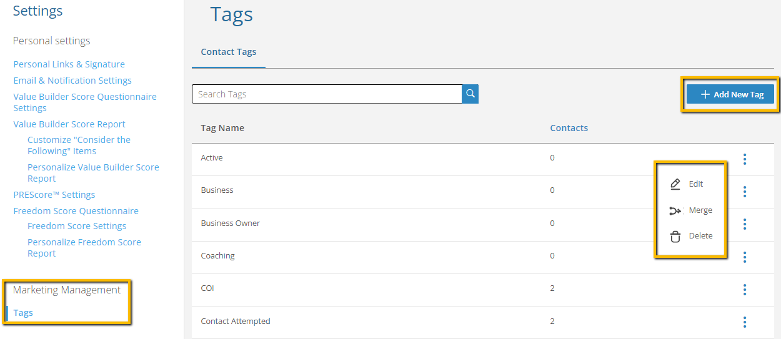Click the Coaching tag name
Image resolution: width=781 pixels, height=339 pixels.
pos(218,256)
